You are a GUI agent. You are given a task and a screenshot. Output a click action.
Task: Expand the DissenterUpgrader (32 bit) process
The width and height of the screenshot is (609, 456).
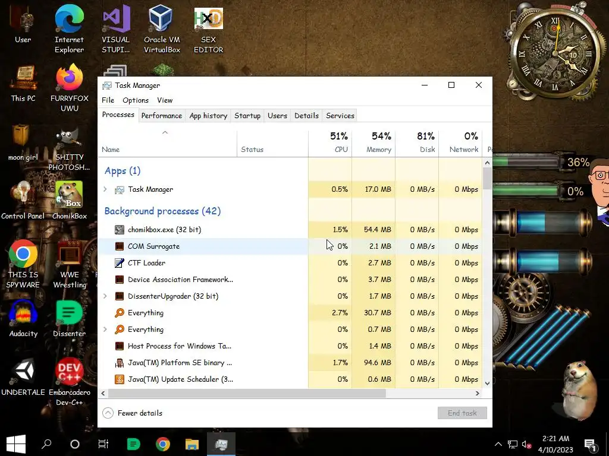105,296
